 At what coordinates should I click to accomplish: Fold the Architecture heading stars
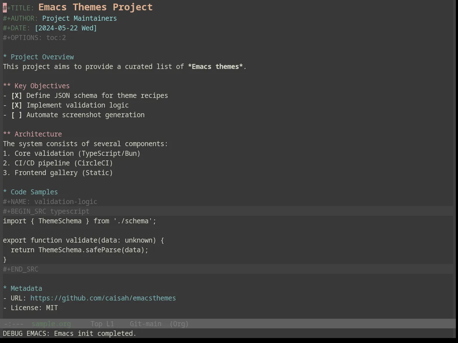point(7,134)
